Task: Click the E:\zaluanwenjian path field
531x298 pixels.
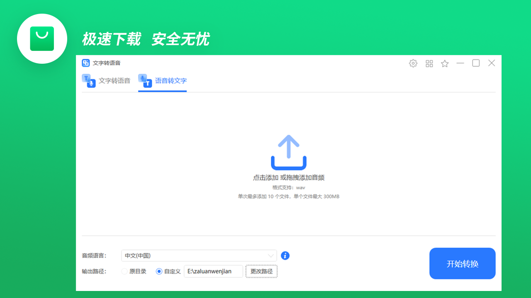Action: click(x=213, y=271)
